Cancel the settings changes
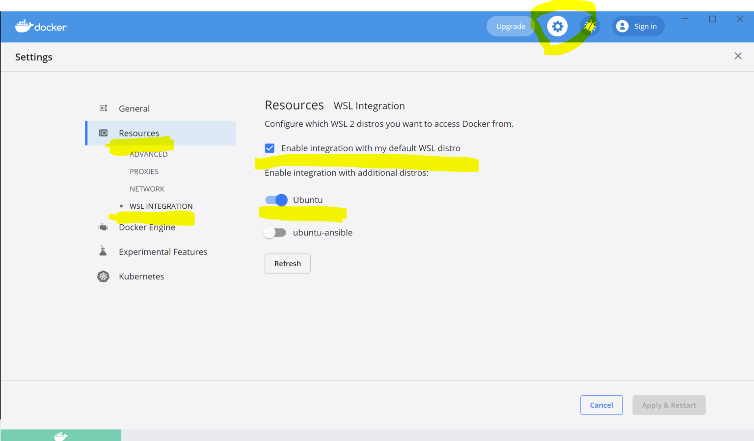Screen dimensions: 754x441 [x=601, y=405]
